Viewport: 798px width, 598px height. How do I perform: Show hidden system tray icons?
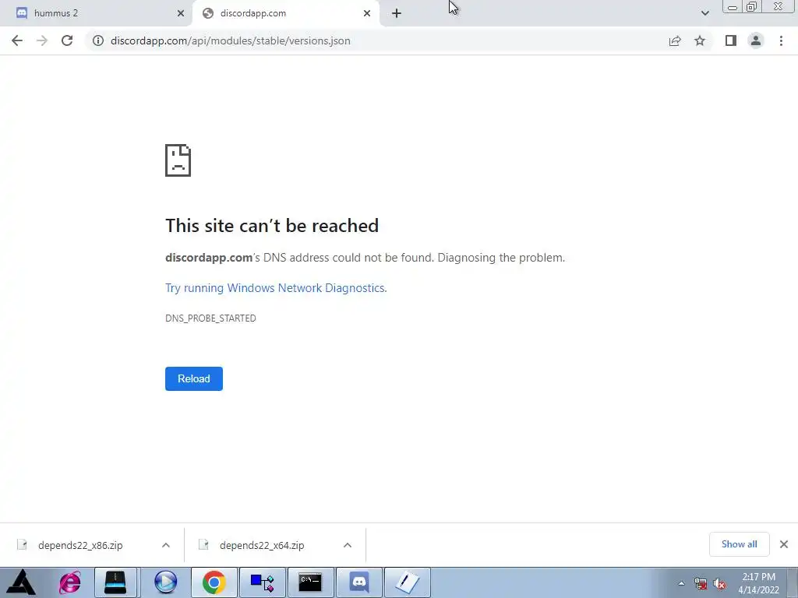point(681,583)
